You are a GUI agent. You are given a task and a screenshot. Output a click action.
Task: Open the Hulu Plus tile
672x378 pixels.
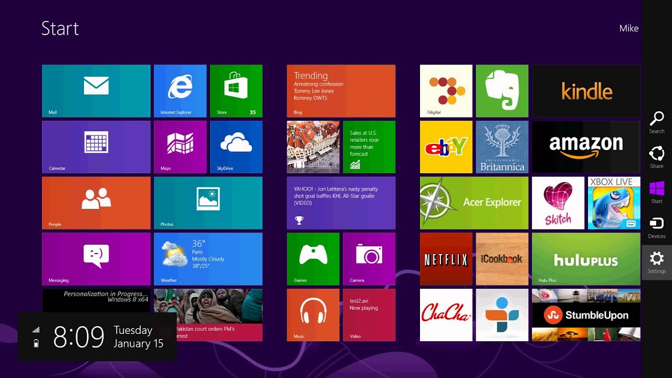point(586,259)
